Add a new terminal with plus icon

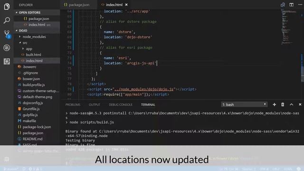(x=274, y=104)
